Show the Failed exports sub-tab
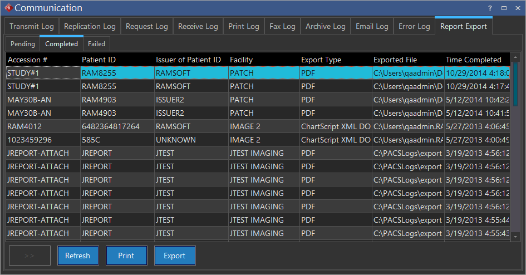Image resolution: width=526 pixels, height=275 pixels. click(96, 44)
